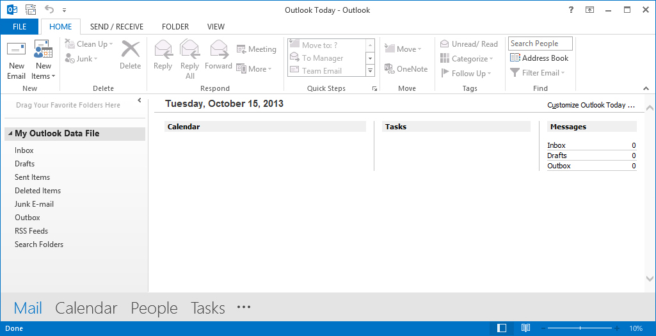Click the Ribbon Display Options icon
Viewport: 656px width, 336px height.
590,10
